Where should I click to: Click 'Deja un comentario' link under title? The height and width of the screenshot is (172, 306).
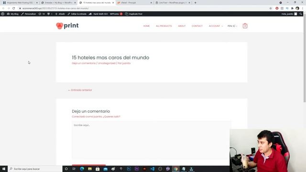tap(84, 63)
